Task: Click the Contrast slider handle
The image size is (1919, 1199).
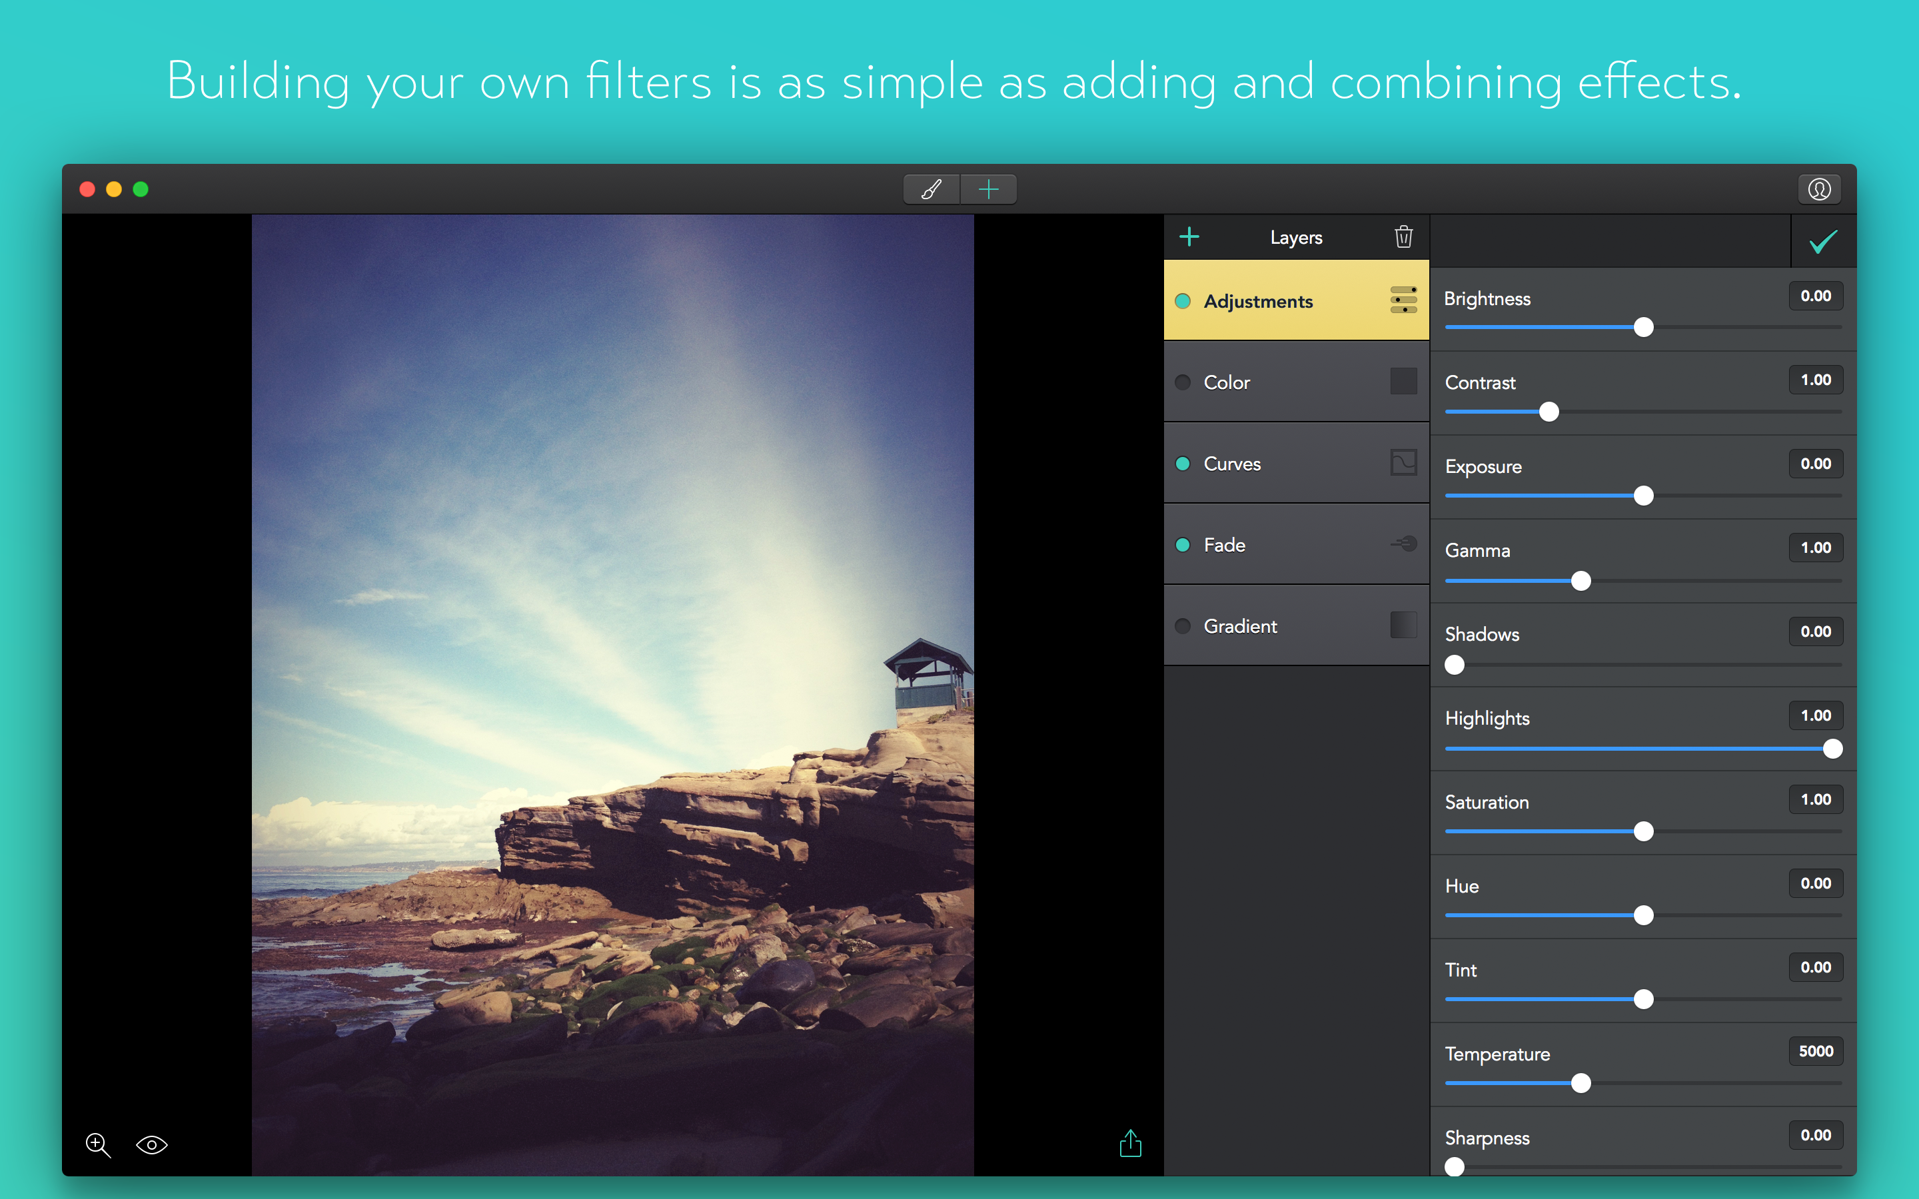Action: pos(1549,412)
